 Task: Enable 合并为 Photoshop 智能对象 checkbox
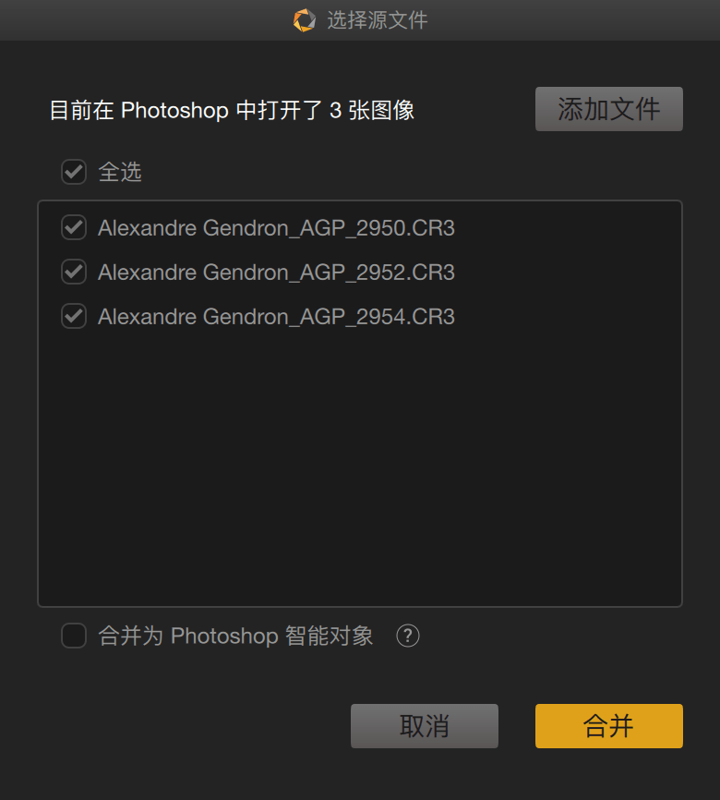74,636
